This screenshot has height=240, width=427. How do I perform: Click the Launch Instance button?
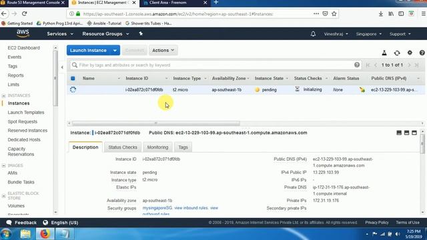(x=88, y=51)
